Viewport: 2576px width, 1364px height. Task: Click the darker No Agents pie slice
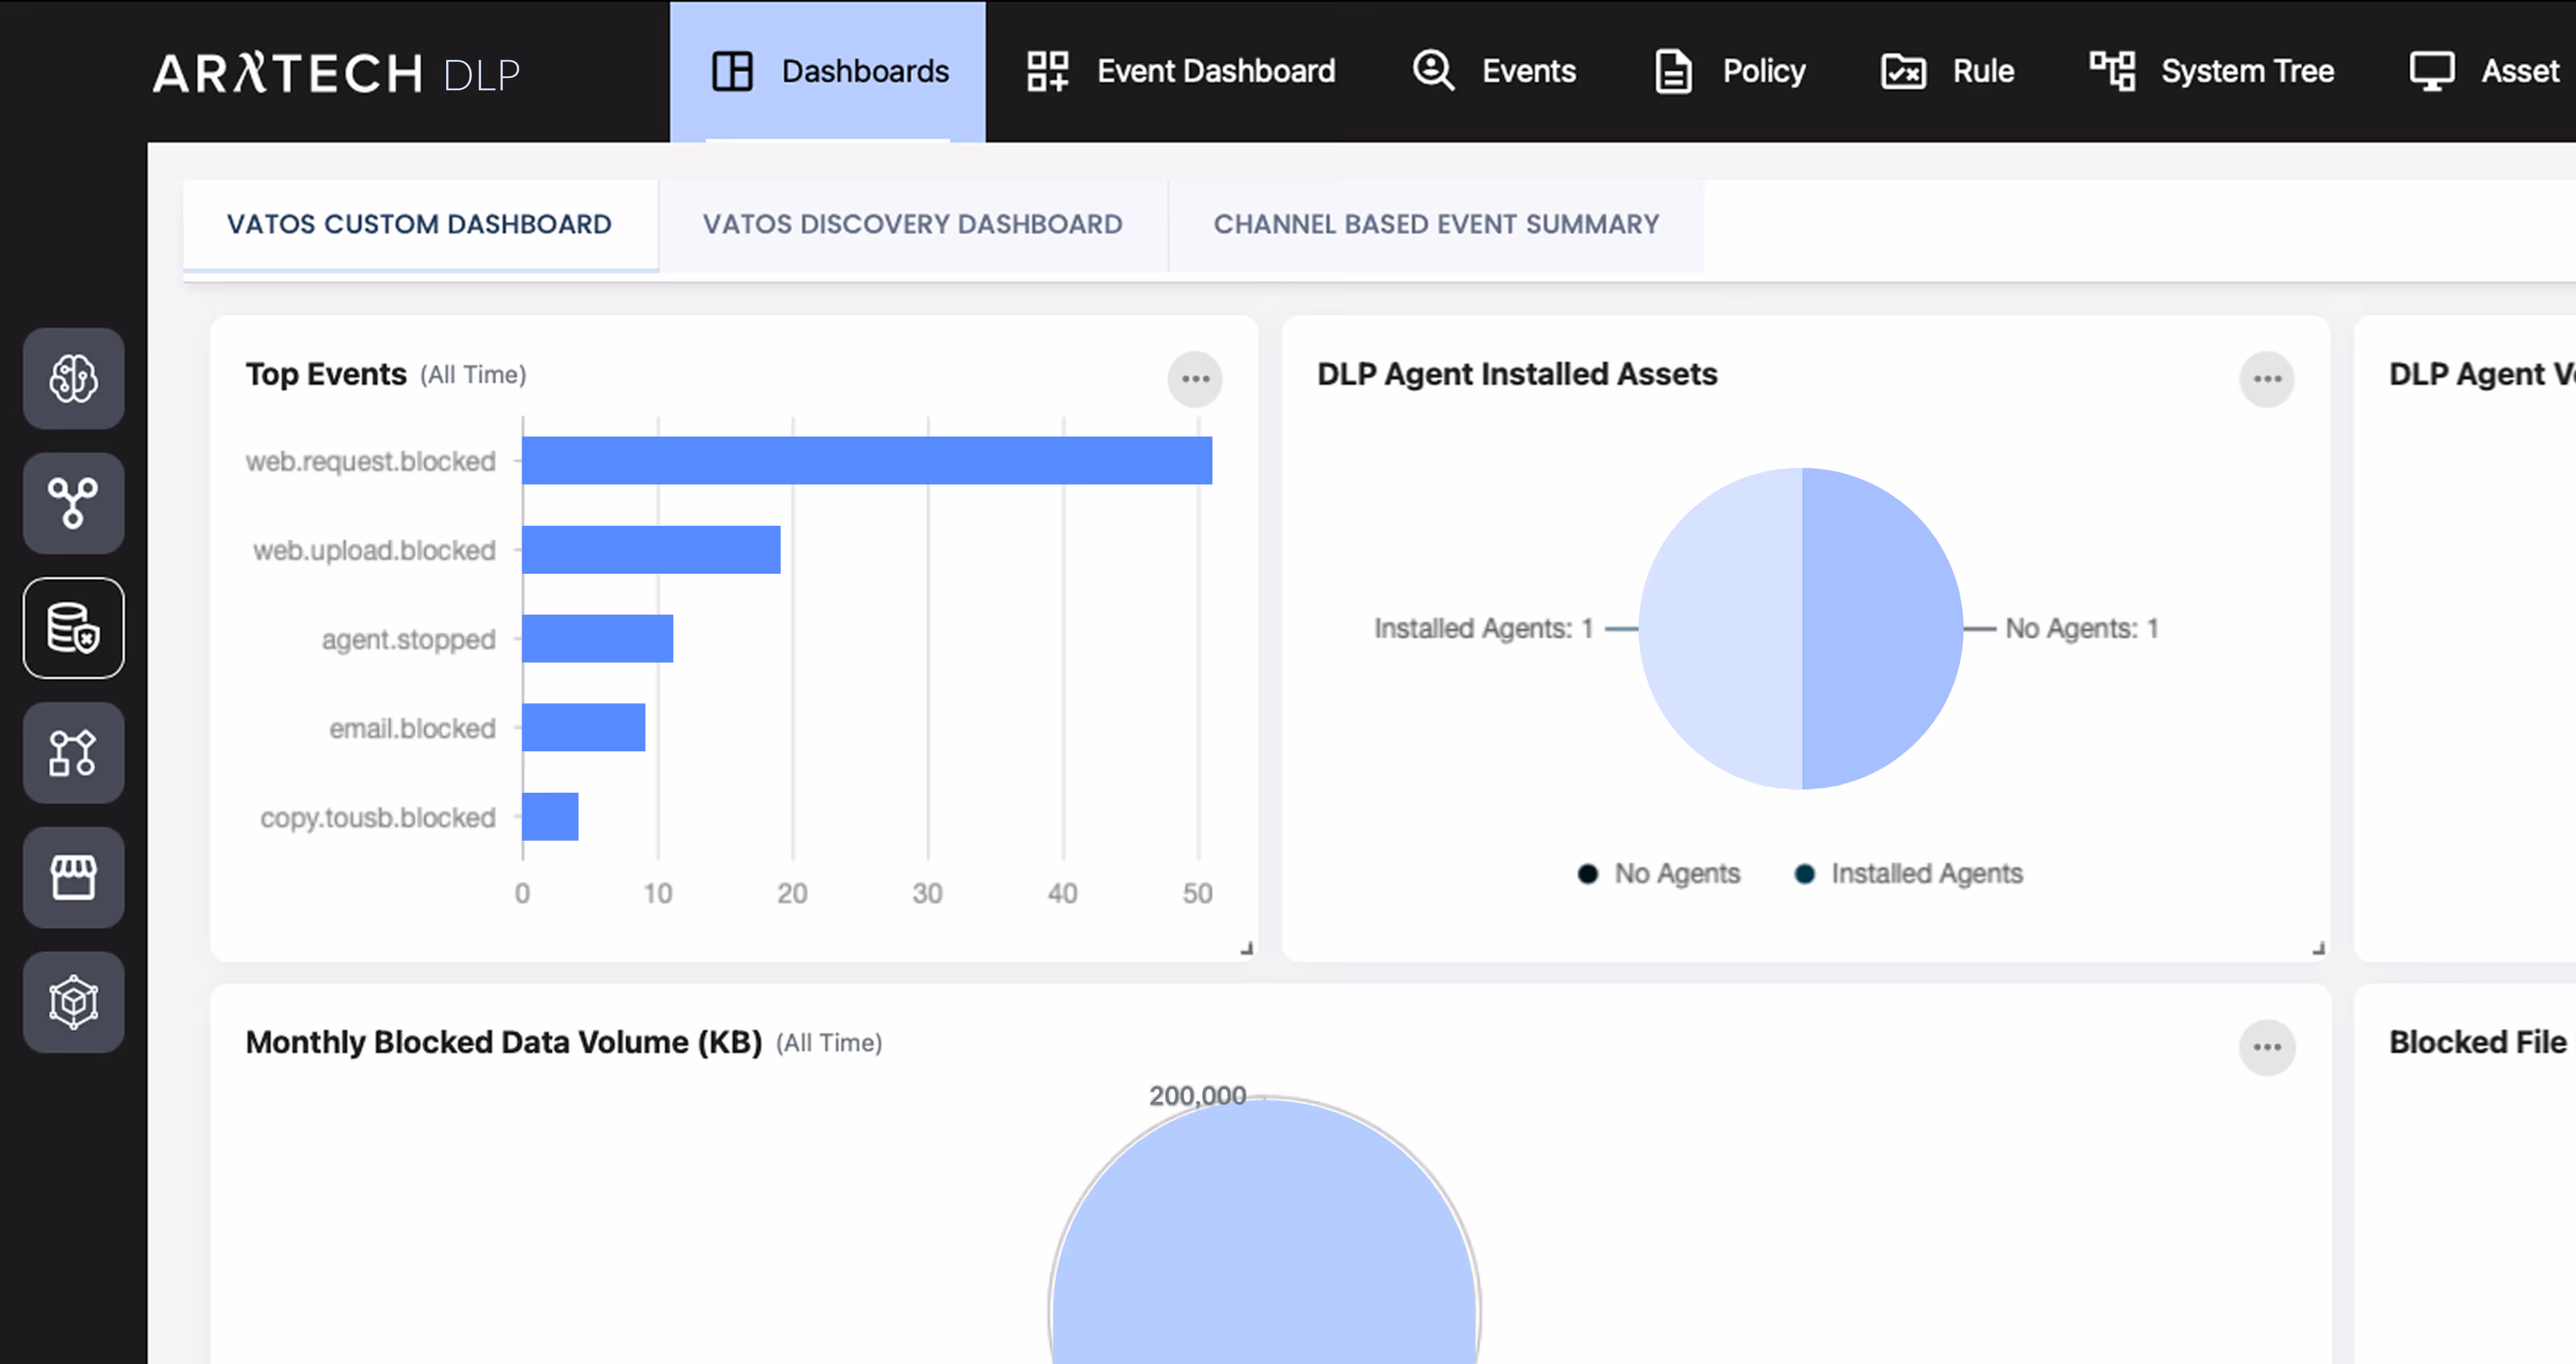point(1880,629)
